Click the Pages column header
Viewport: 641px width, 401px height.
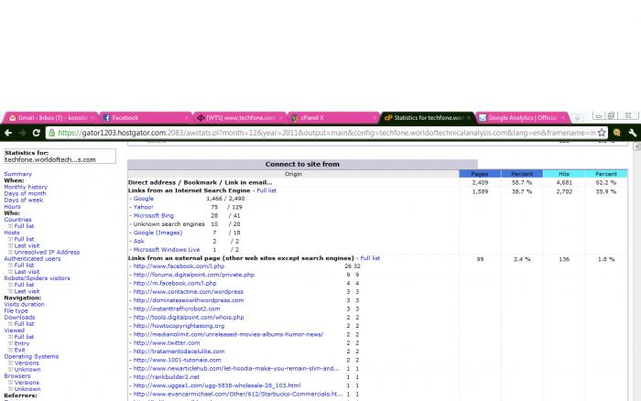pos(480,174)
